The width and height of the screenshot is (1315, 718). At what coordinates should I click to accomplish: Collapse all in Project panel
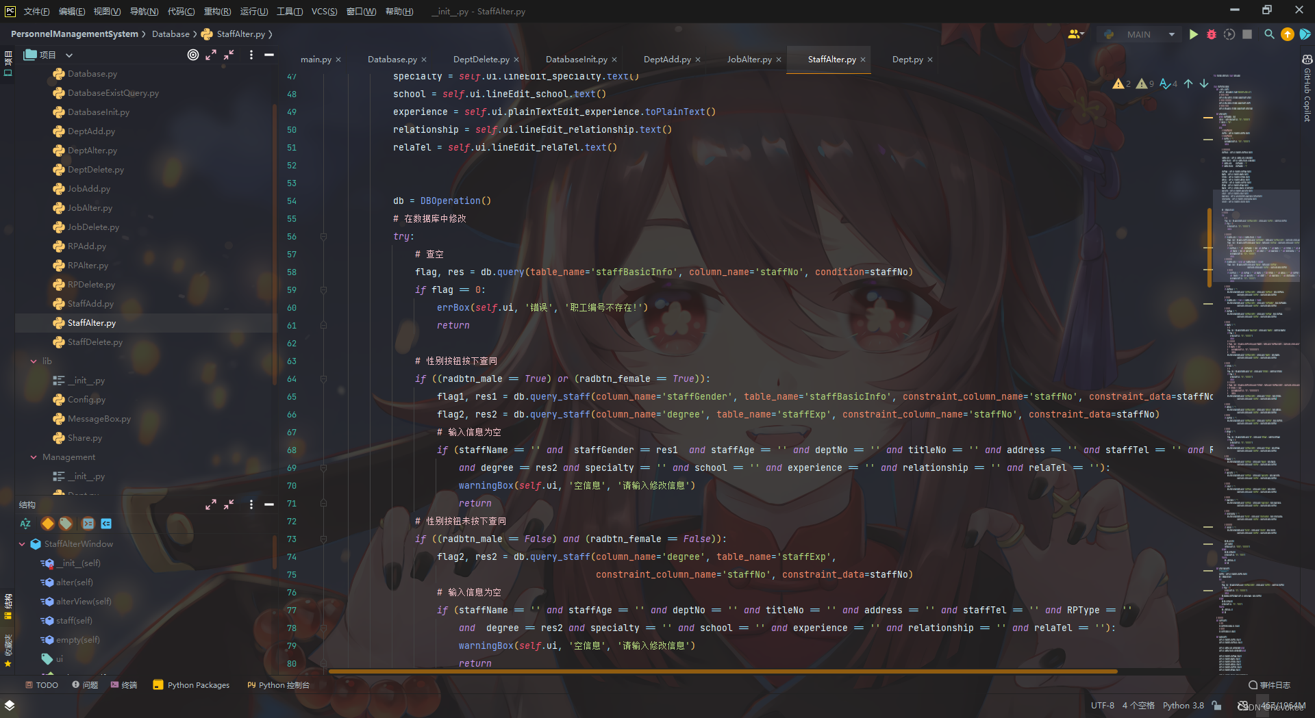[229, 55]
